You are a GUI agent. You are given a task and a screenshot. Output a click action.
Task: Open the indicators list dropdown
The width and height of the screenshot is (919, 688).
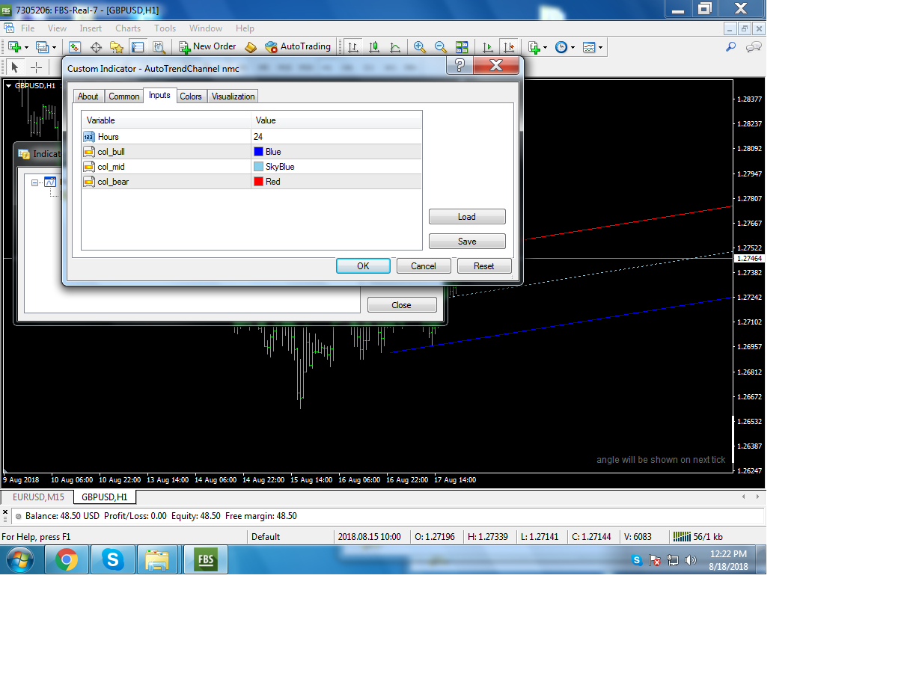tap(537, 47)
